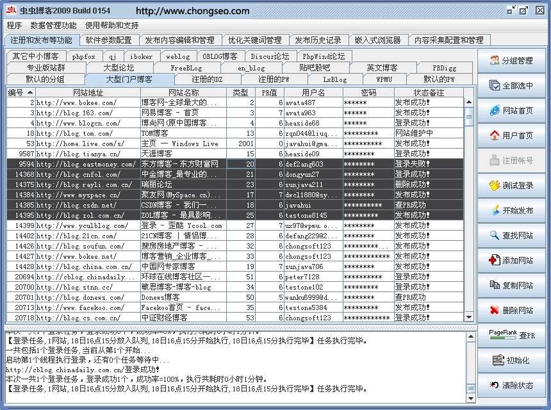Screen dimensions: 551x410
Task: Select the FreeBLog group tab
Action: (x=186, y=68)
